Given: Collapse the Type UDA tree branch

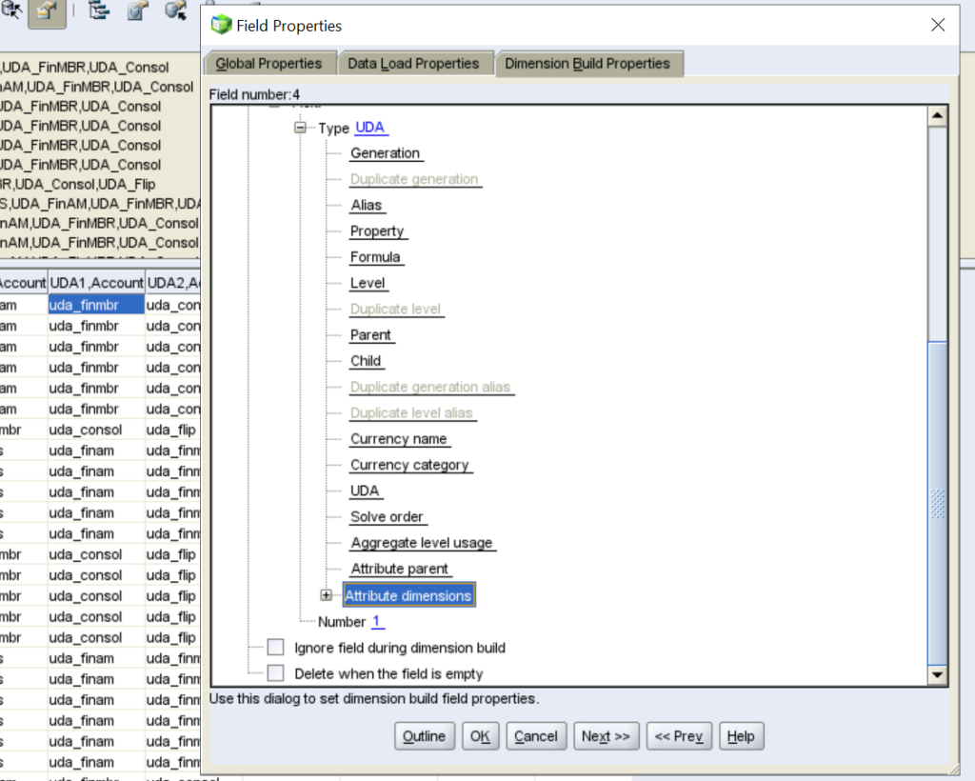Looking at the screenshot, I should (301, 127).
